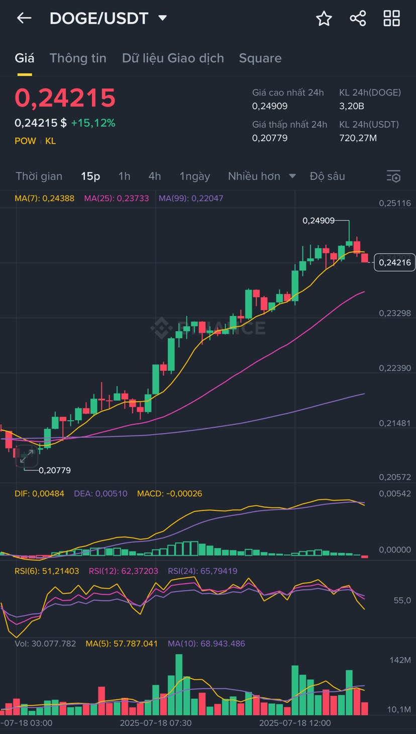Viewport: 416px width, 734px height.
Task: Select the 1h interval
Action: (x=124, y=176)
